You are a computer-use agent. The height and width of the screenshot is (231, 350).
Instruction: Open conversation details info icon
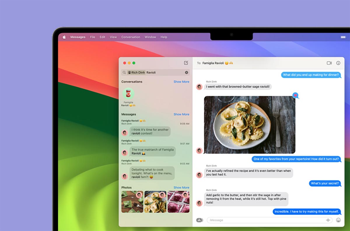pyautogui.click(x=338, y=63)
